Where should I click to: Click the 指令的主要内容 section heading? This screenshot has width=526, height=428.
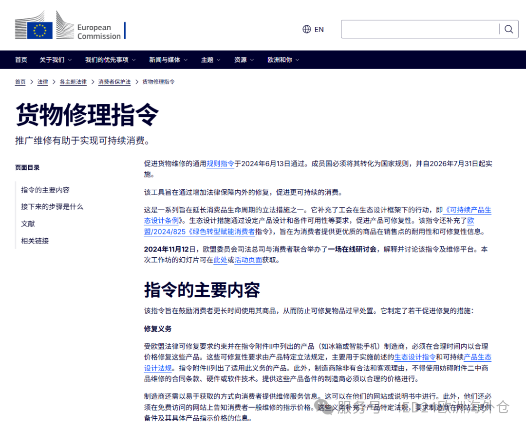point(202,290)
